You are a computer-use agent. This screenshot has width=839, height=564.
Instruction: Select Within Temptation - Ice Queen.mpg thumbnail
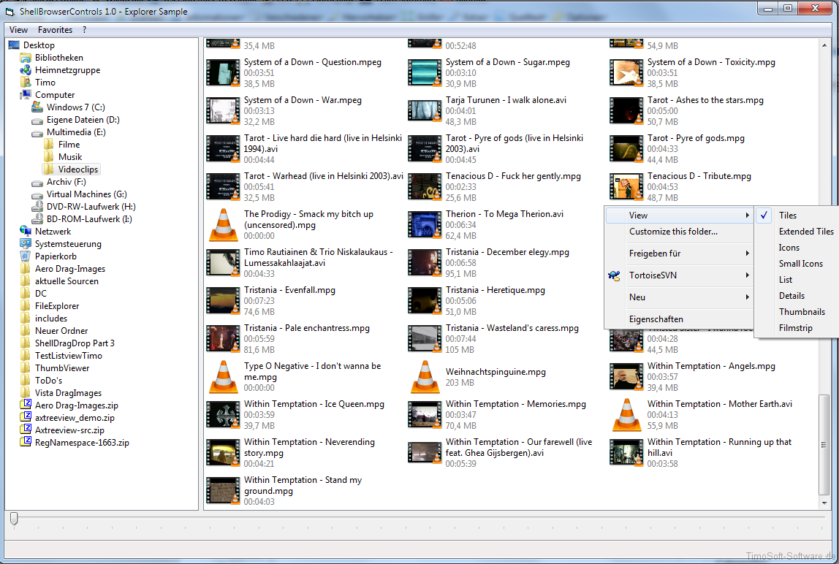[223, 415]
